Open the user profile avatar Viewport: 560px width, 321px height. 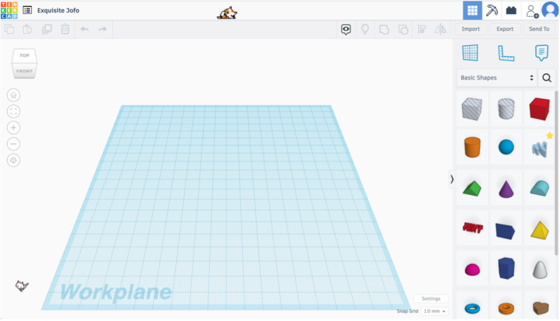coord(550,10)
